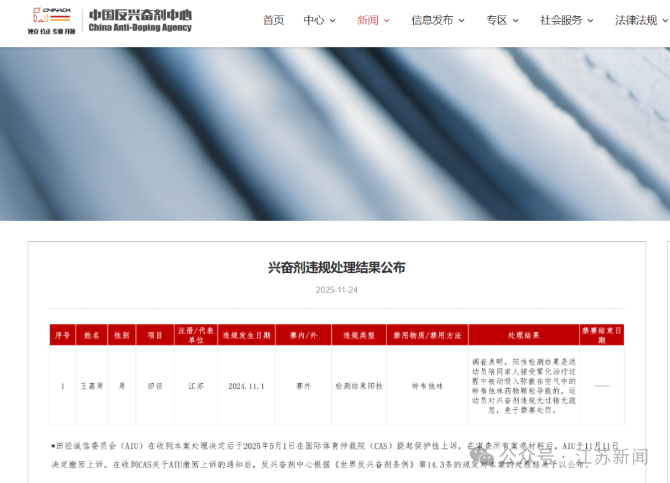The width and height of the screenshot is (670, 483).
Task: Click the 田径 project cell
Action: [x=154, y=386]
